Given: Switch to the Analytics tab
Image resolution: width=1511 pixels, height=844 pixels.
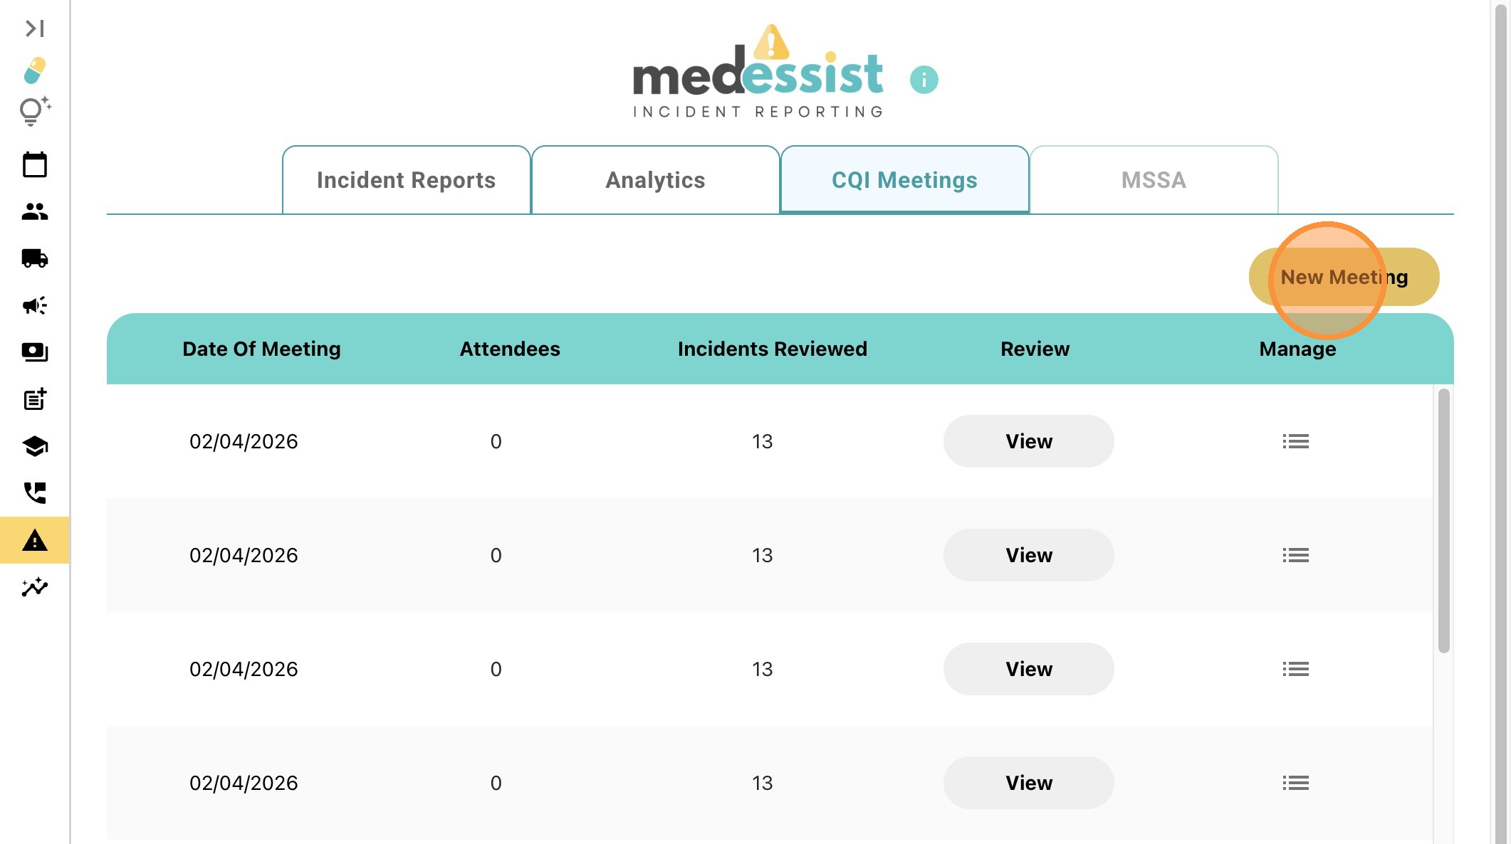Looking at the screenshot, I should (x=655, y=180).
